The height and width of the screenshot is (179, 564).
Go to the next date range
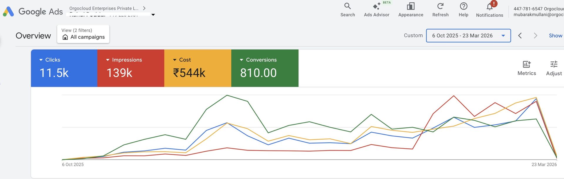[535, 36]
